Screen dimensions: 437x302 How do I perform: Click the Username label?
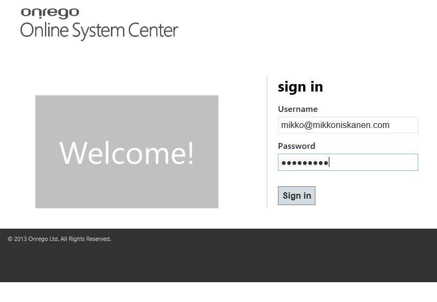tap(298, 109)
